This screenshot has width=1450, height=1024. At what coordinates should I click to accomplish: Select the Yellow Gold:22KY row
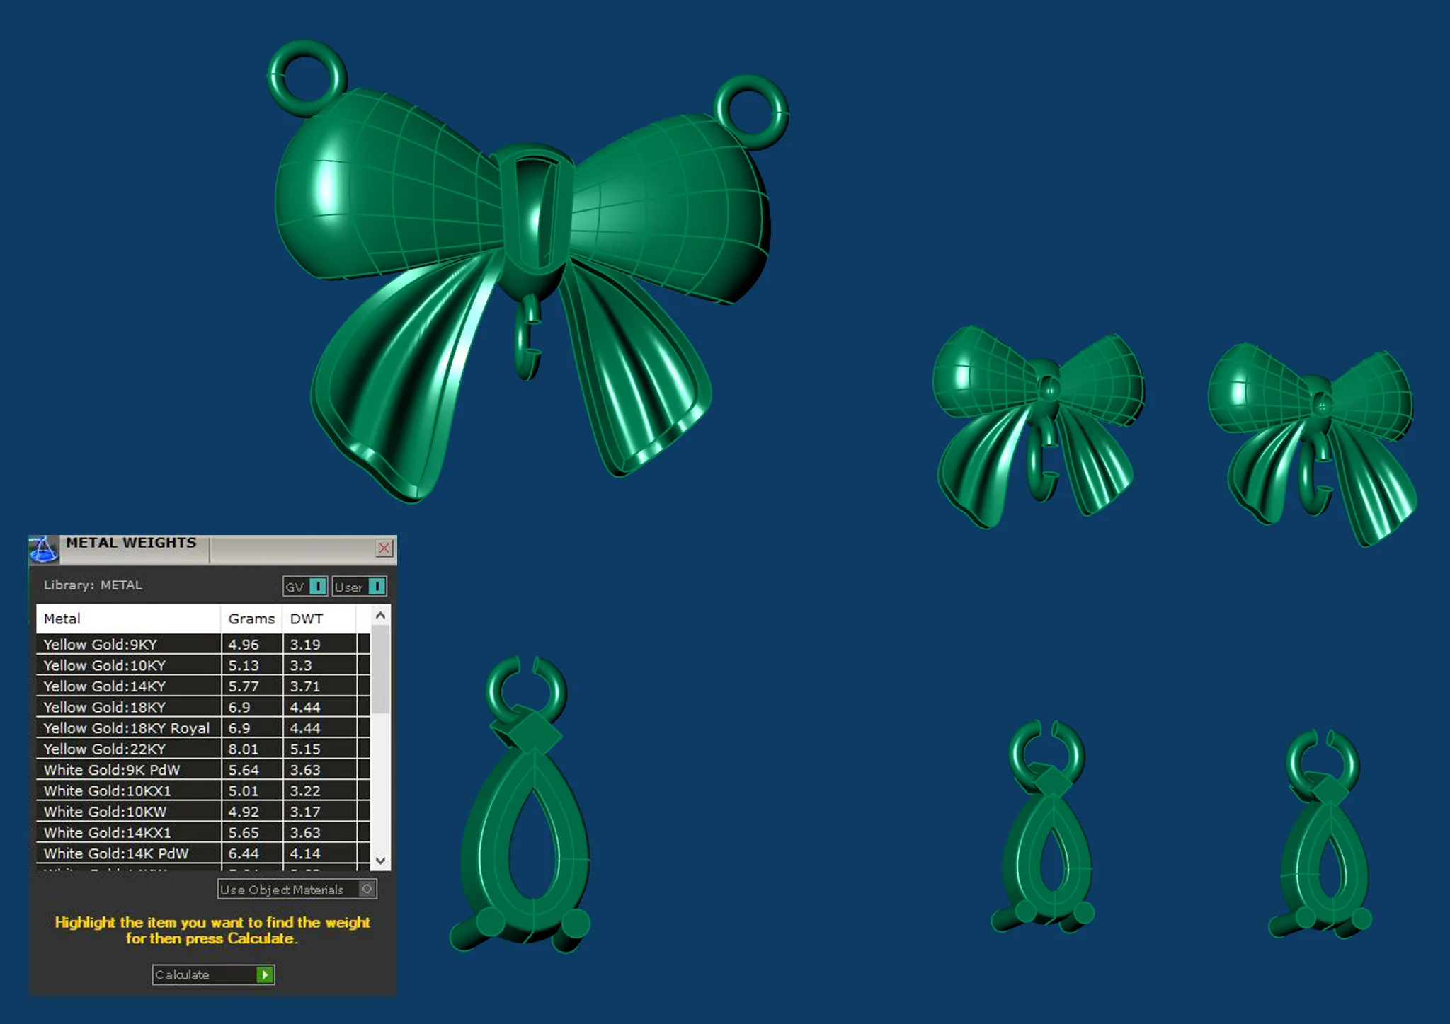pos(203,749)
